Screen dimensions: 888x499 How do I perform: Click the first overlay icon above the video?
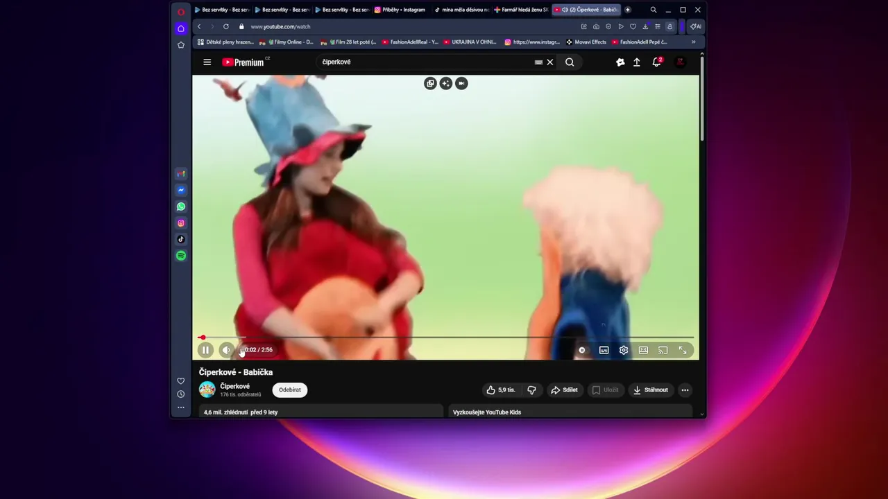(430, 83)
